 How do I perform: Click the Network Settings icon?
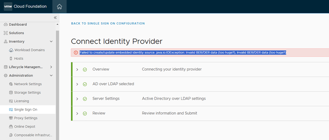11,84
